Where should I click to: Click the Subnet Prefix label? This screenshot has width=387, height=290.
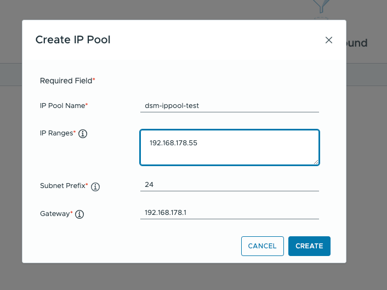[62, 186]
